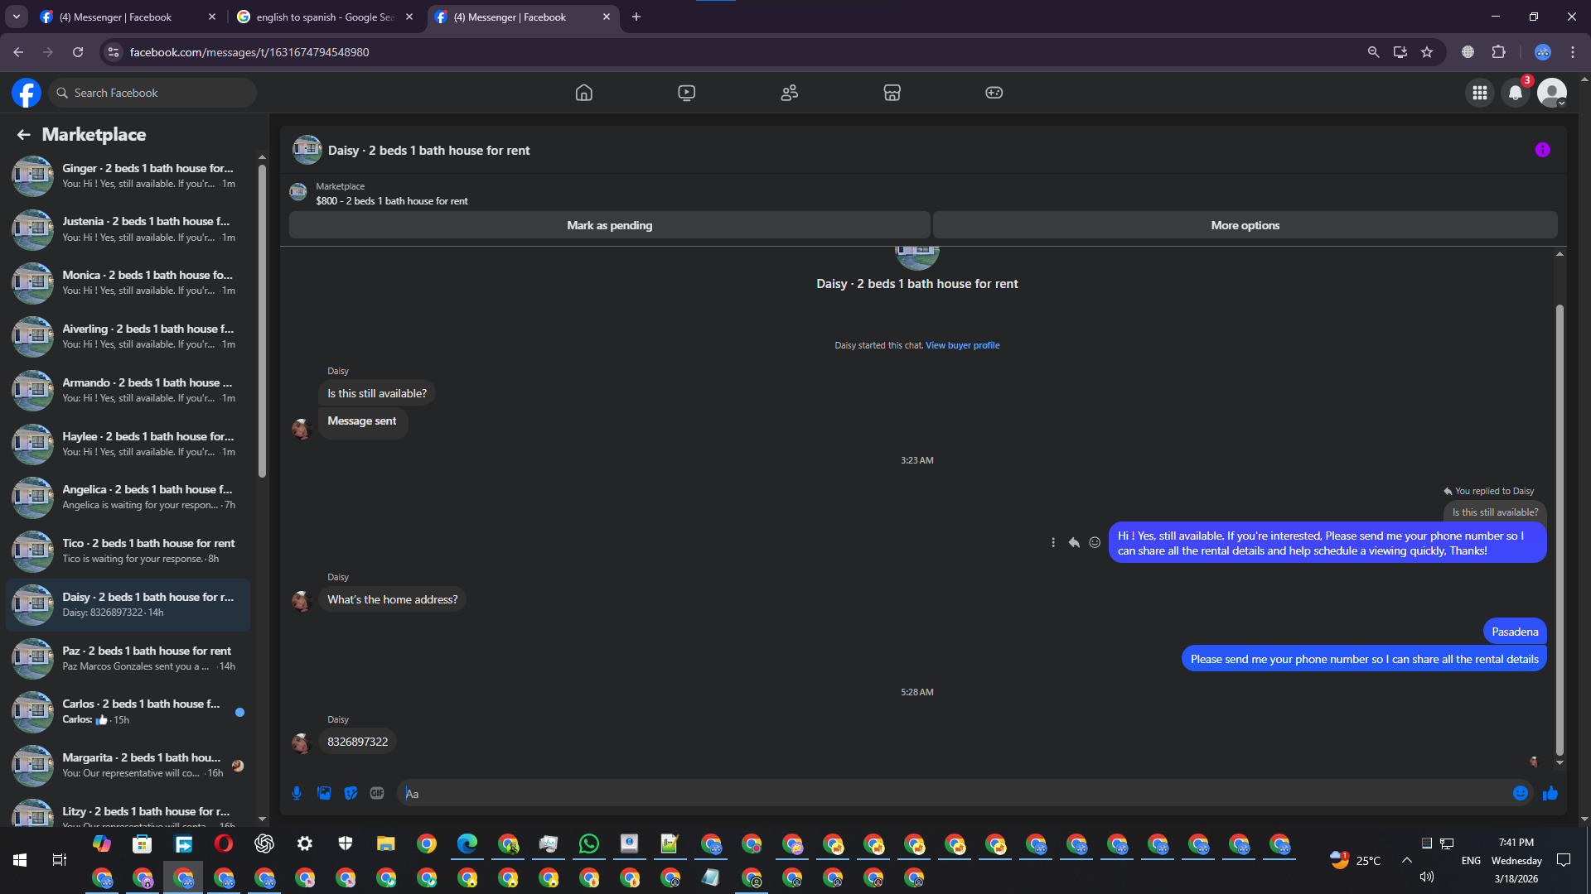
Task: Click the message text input field
Action: 953,793
